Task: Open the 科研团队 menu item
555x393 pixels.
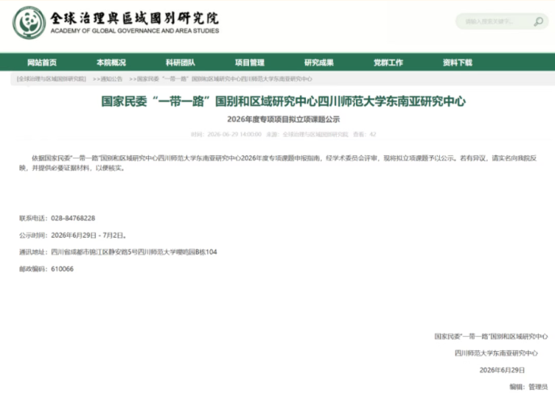Action: (181, 63)
